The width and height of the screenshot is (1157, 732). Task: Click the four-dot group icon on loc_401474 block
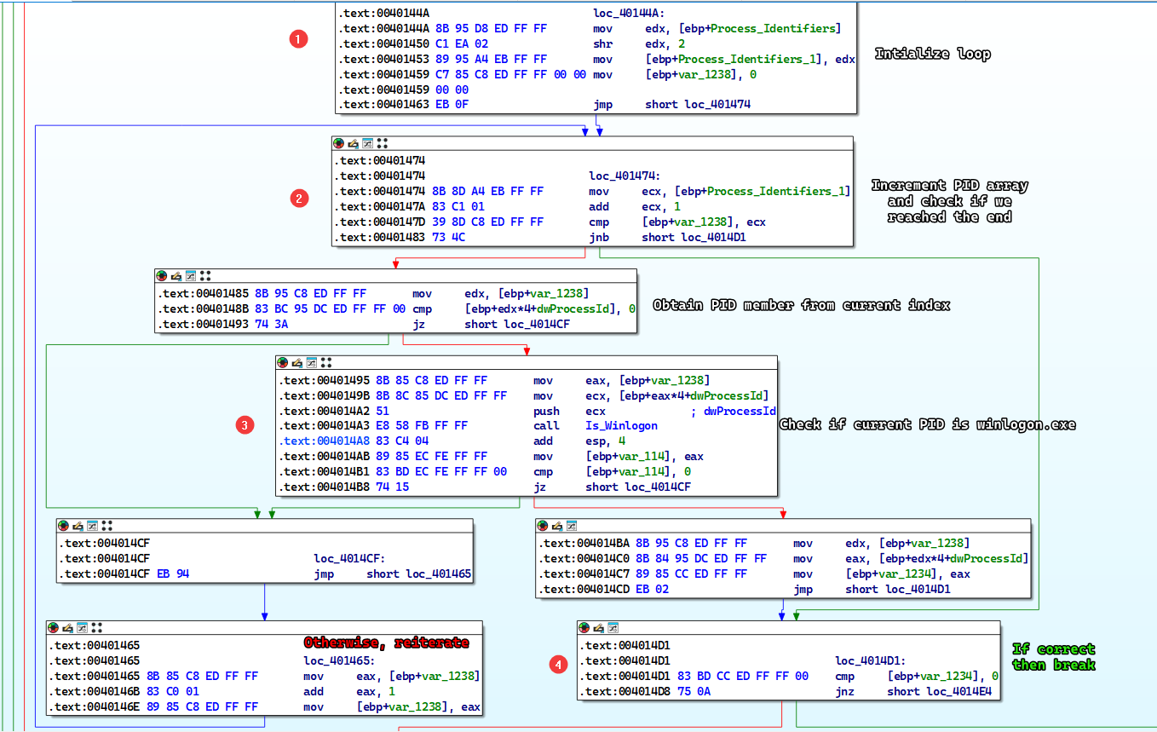tap(383, 144)
